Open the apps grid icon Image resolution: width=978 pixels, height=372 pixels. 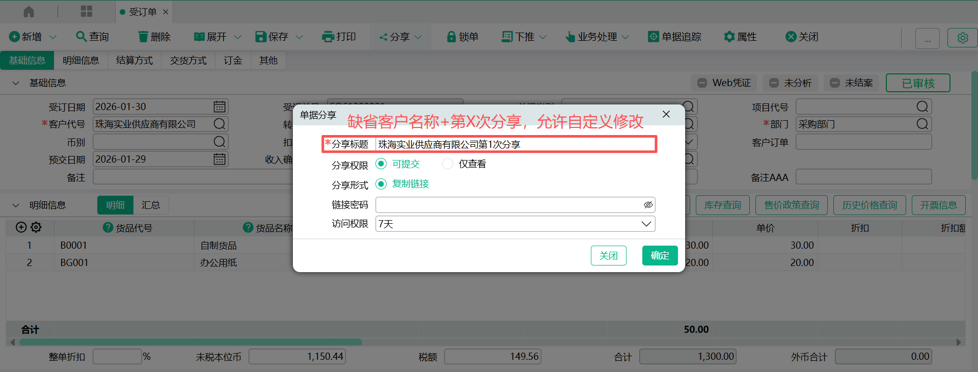[x=87, y=11]
